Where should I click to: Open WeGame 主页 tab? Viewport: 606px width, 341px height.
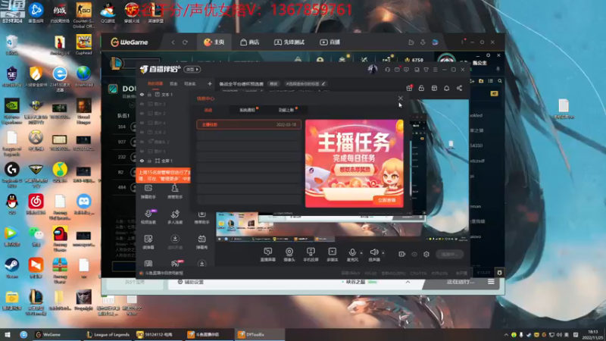(x=214, y=42)
